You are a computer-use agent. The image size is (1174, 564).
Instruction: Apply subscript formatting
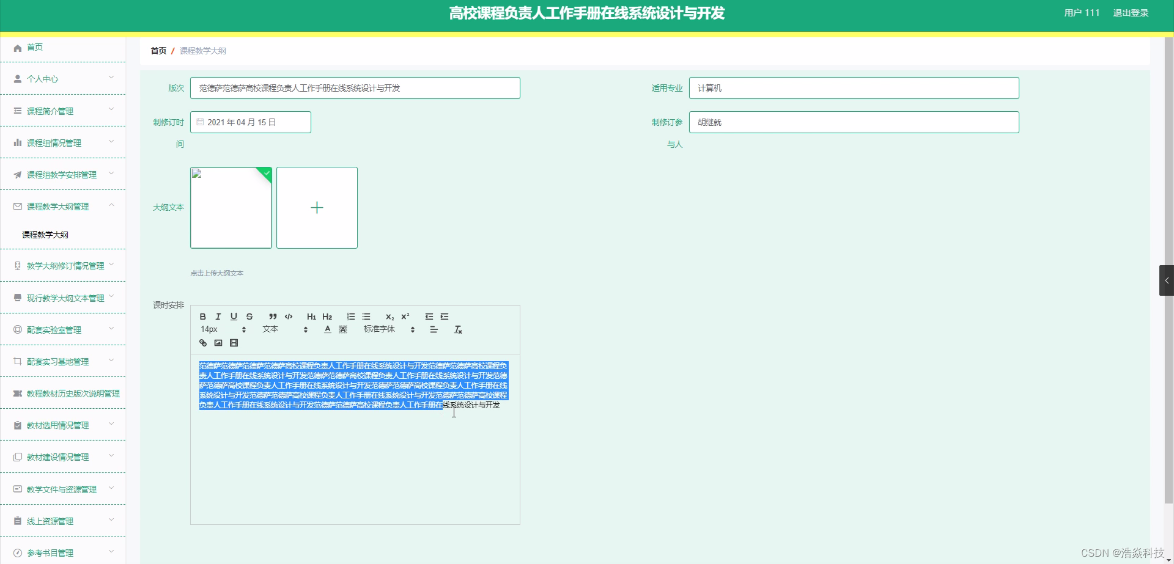coord(389,317)
